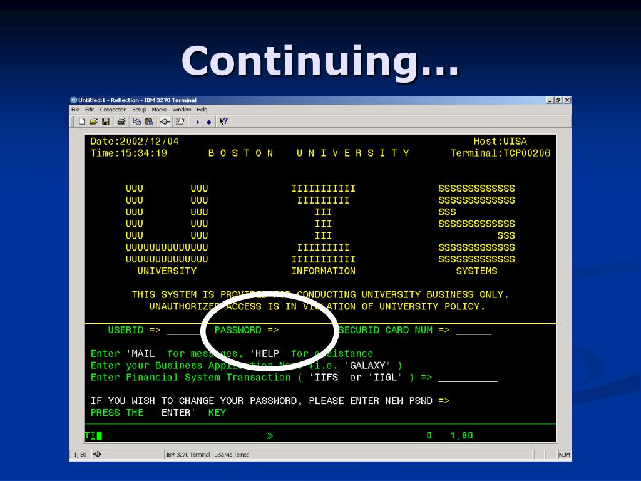Click the 'IIFS' transaction code text
The image size is (641, 481).
pyautogui.click(x=326, y=378)
